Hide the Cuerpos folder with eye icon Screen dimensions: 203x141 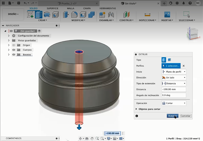pos(14,50)
